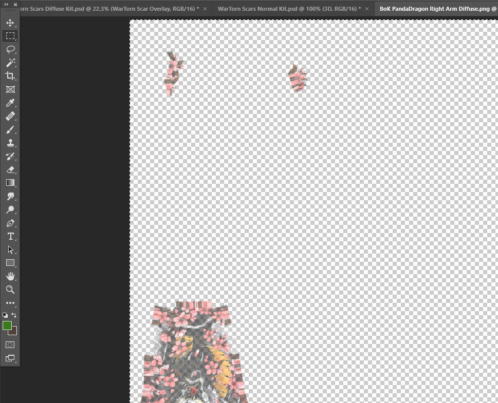Collapse toolbar using double-arrow chevron
This screenshot has width=498, height=403.
(x=5, y=4)
